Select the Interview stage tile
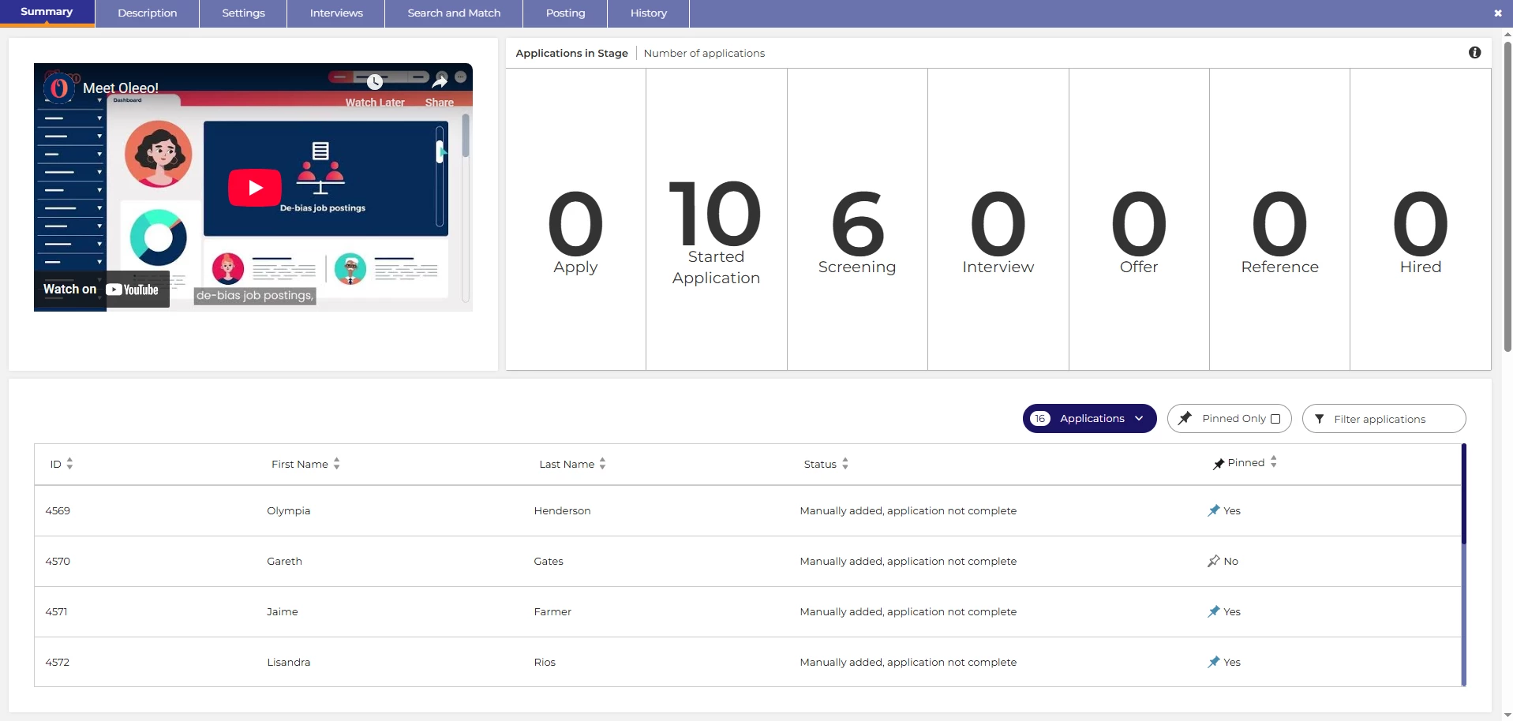The height and width of the screenshot is (721, 1513). tap(998, 219)
